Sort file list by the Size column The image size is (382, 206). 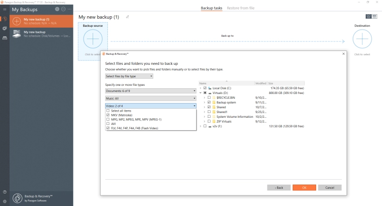pyautogui.click(x=286, y=83)
